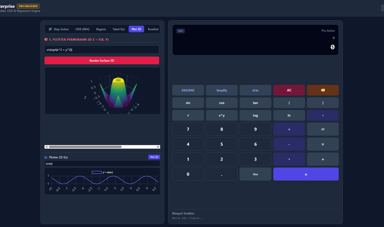Insert an opening parenthesis

289,103
